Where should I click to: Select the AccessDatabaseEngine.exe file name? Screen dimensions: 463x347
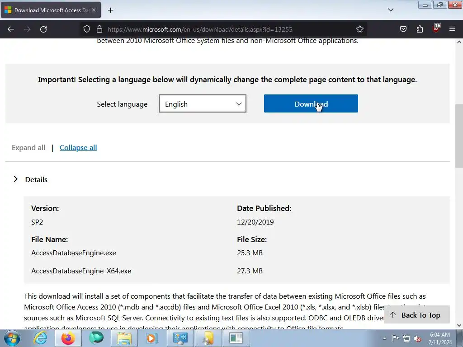point(74,253)
